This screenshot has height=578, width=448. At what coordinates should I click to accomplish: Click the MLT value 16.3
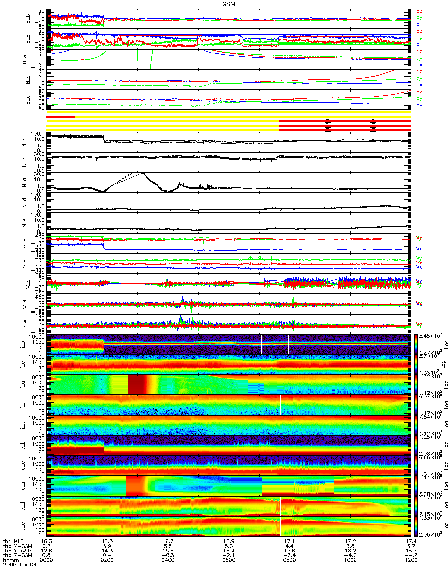[x=47, y=542]
